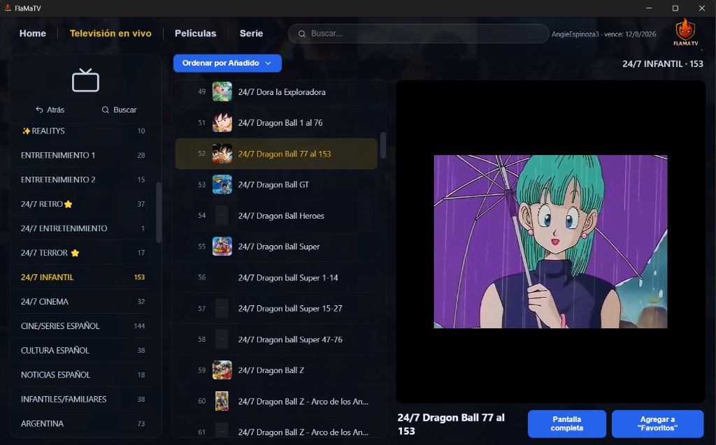
Task: Click the Dragon Ball Heroes placeholder thumbnail
Action: 222,215
